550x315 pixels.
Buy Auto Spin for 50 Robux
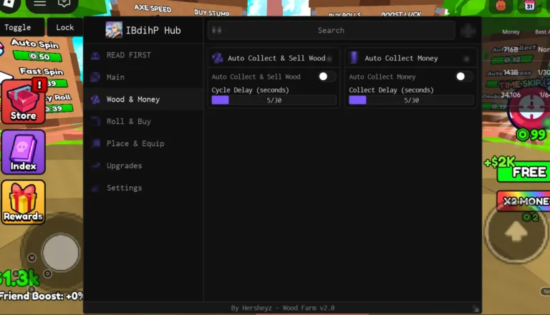tap(37, 56)
